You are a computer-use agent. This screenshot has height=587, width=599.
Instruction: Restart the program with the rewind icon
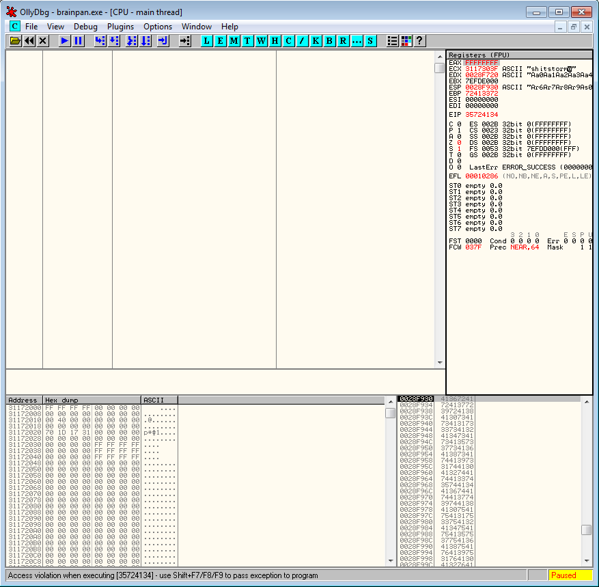point(29,40)
